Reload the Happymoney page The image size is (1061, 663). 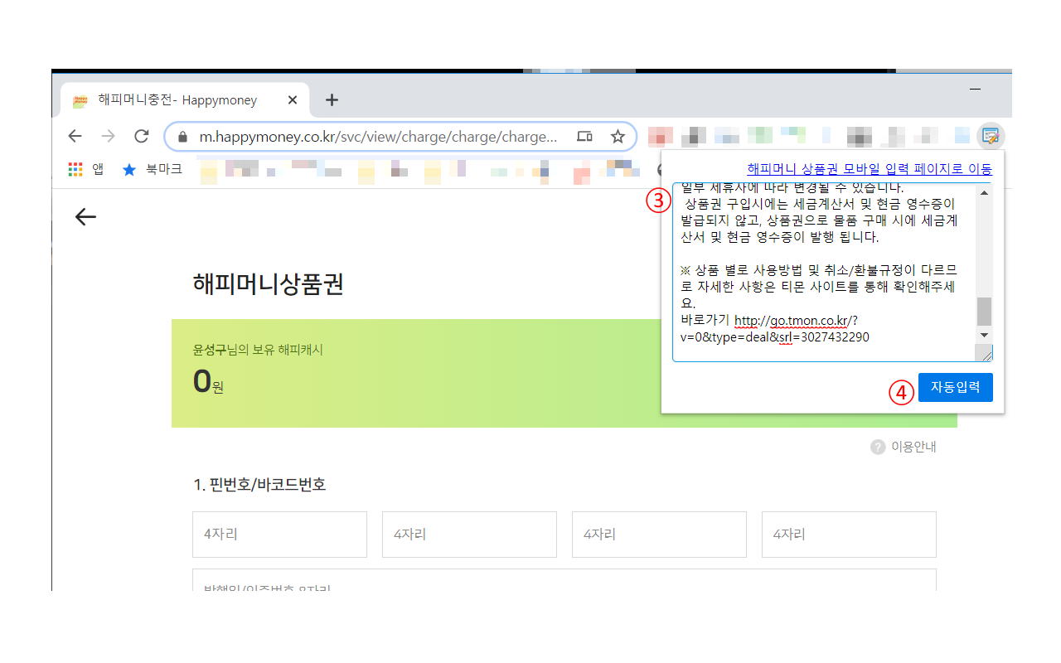[142, 136]
